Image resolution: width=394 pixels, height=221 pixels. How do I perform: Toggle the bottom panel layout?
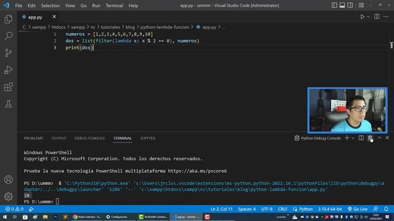click(342, 6)
